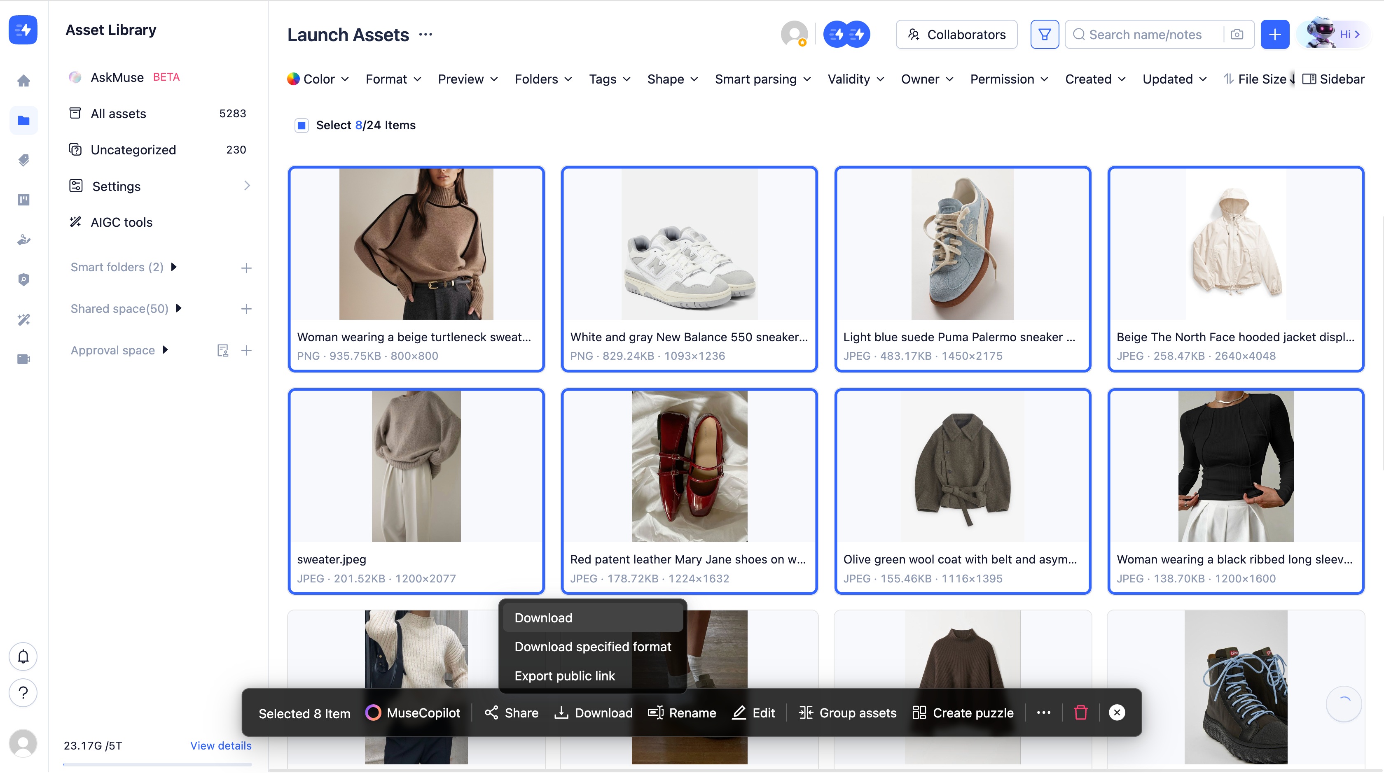Open the notifications bell icon
The width and height of the screenshot is (1384, 773).
[23, 656]
